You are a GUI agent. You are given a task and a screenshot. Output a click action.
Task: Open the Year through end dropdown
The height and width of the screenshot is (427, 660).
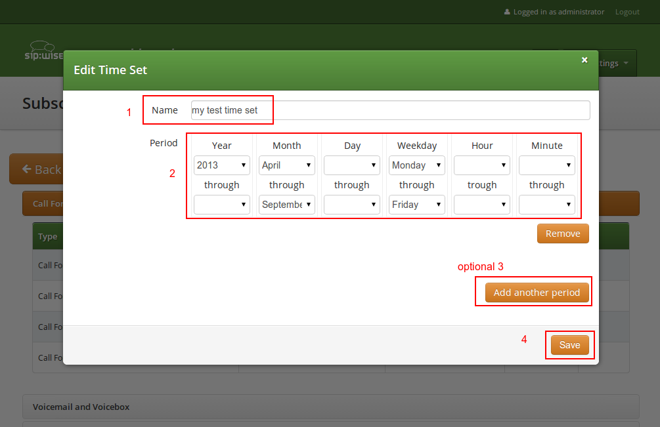(222, 205)
